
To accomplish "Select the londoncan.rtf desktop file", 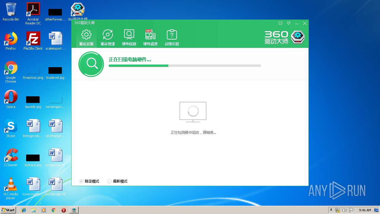I will (x=55, y=158).
